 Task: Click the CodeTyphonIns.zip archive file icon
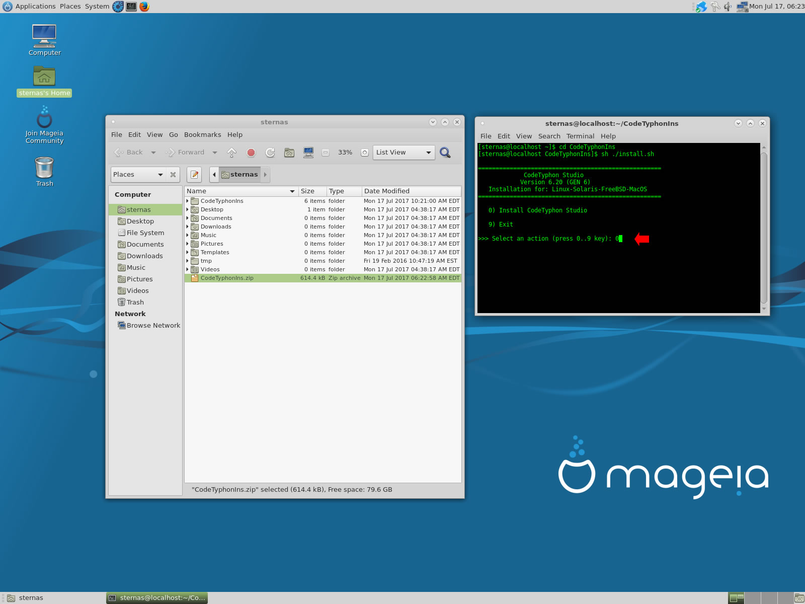coord(194,278)
